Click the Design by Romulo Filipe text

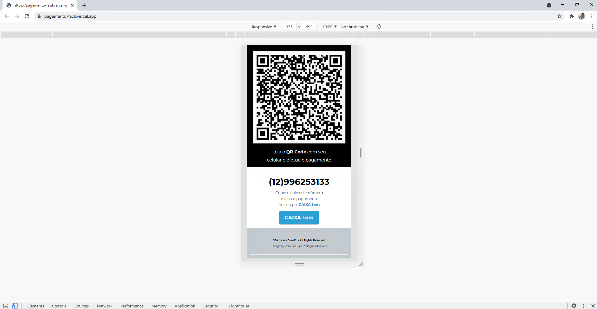point(299,246)
